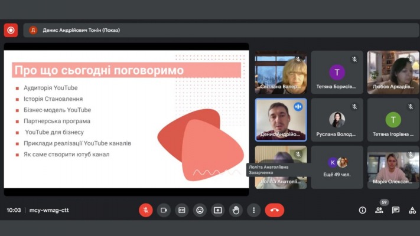Select Денис Андрійо... speaker video tile

[281, 120]
